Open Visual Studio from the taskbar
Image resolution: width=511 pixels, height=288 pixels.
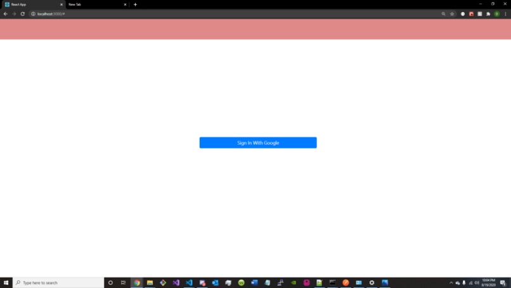pos(176,282)
